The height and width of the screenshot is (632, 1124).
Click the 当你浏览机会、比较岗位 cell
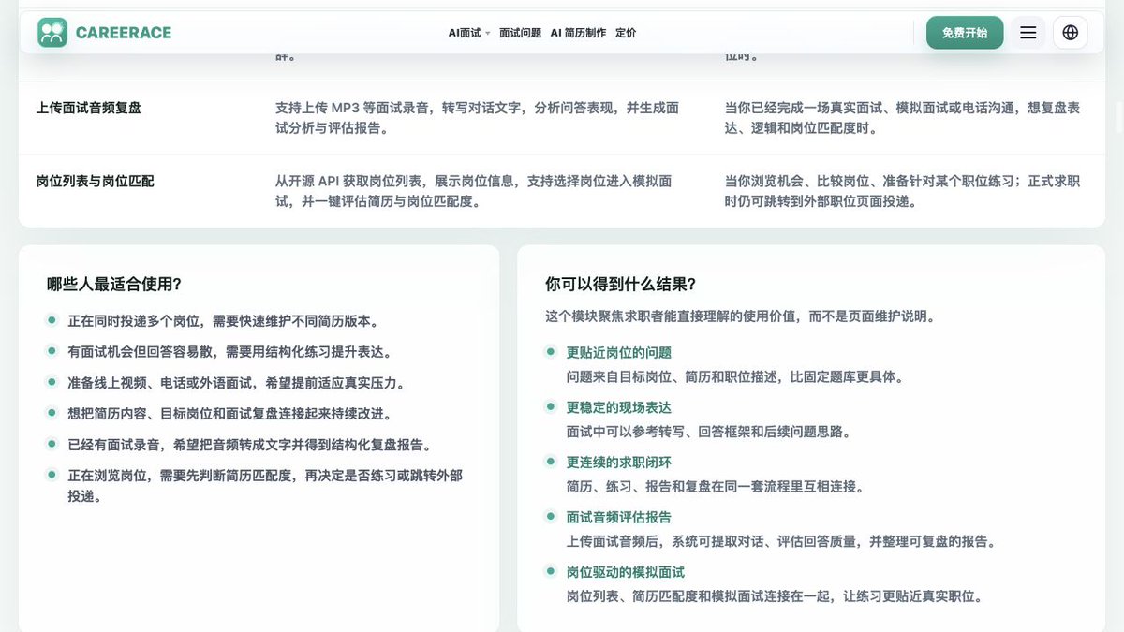(902, 191)
